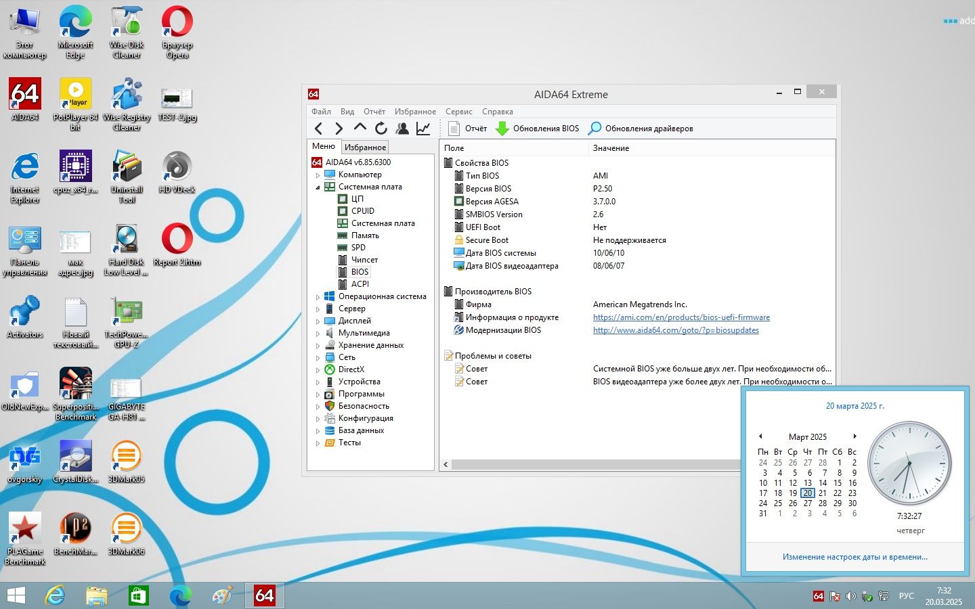The width and height of the screenshot is (975, 609).
Task: Go to next month in calendar
Action: (855, 436)
